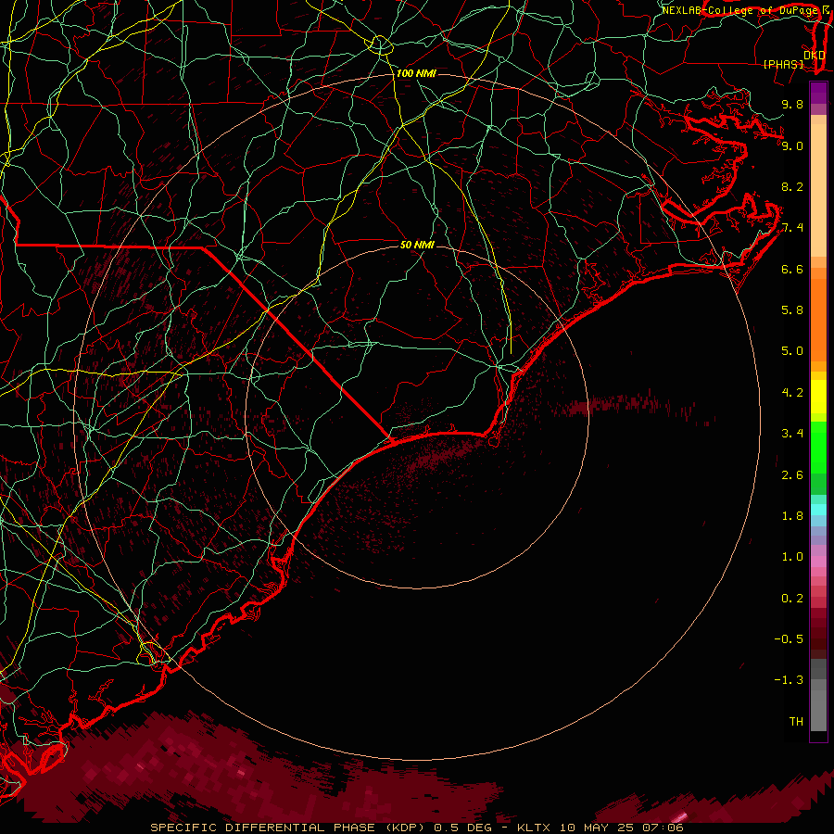The width and height of the screenshot is (834, 834).
Task: Click the 1.8 color scale label
Action: [792, 516]
